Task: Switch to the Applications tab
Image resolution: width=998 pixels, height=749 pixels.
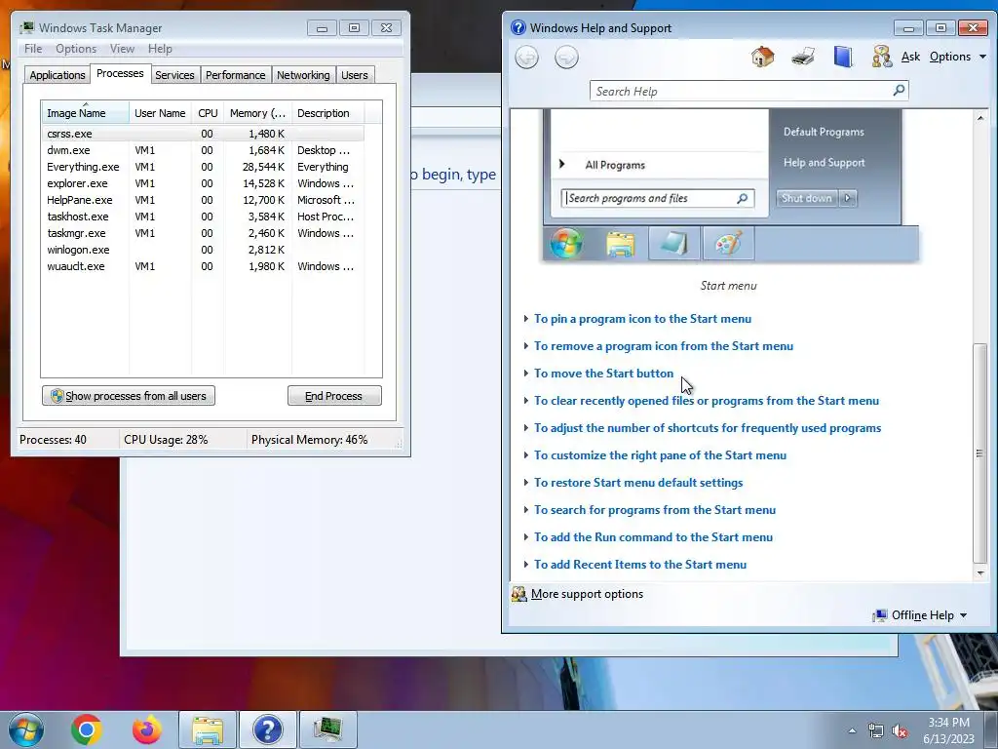Action: tap(58, 75)
